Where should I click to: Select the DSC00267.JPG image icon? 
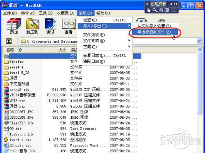tap(6, 112)
